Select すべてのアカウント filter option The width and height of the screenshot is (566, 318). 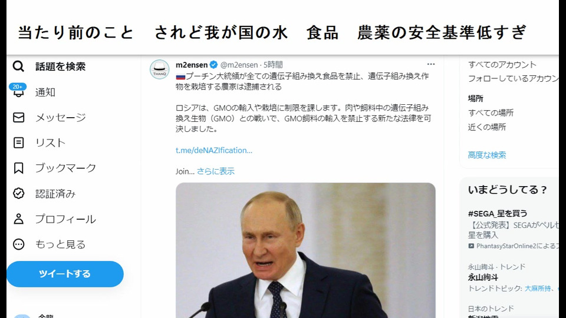pos(502,65)
